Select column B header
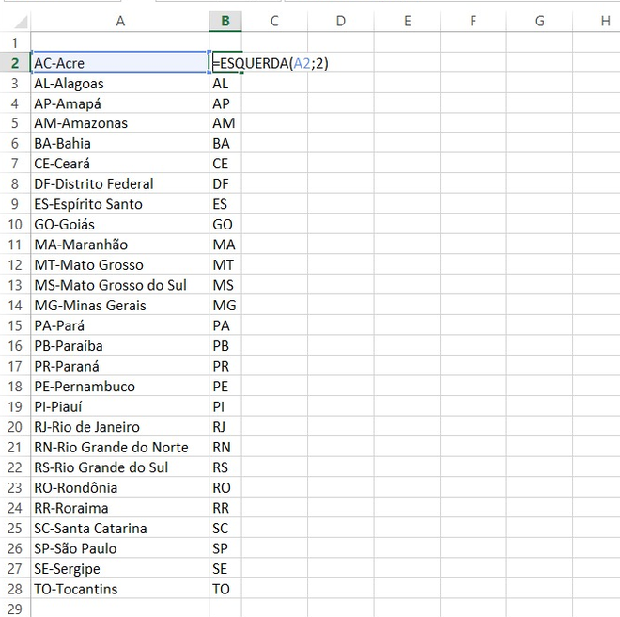The image size is (620, 617). point(225,21)
